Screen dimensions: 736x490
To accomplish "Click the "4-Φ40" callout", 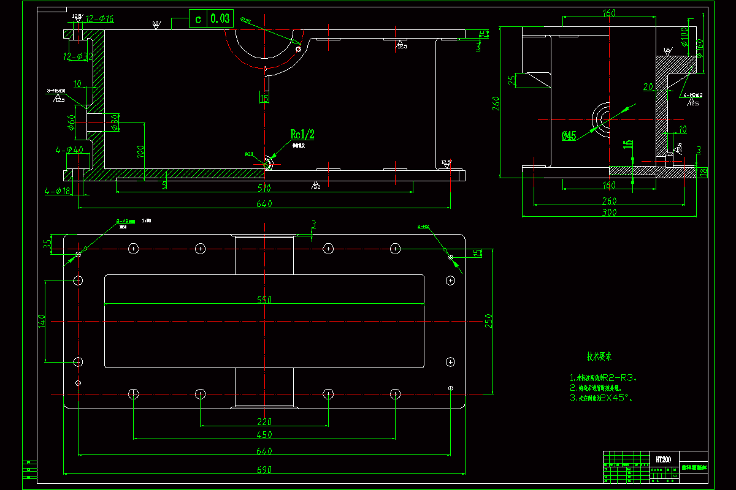I will point(69,150).
